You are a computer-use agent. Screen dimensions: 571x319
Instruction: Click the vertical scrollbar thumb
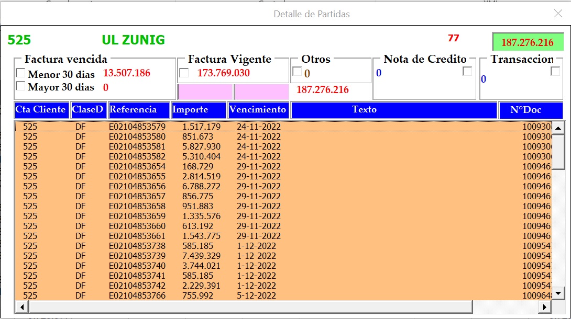click(558, 151)
